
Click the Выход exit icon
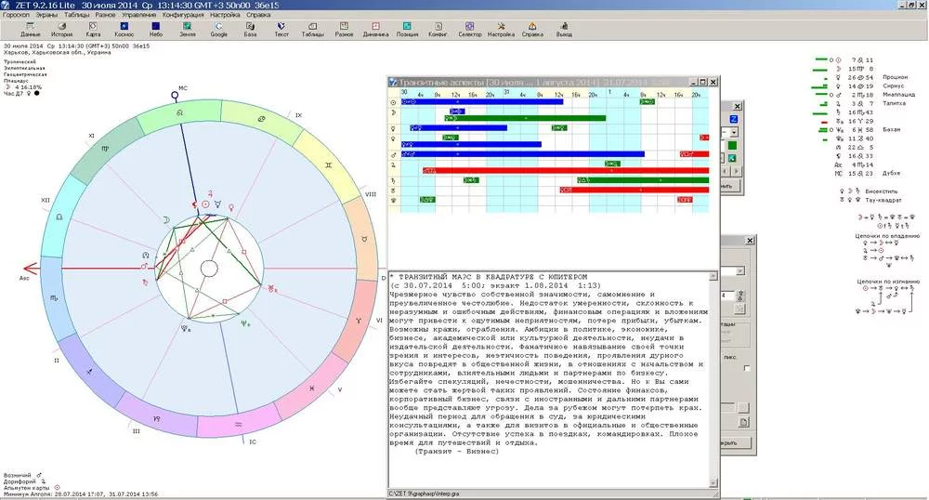(564, 29)
